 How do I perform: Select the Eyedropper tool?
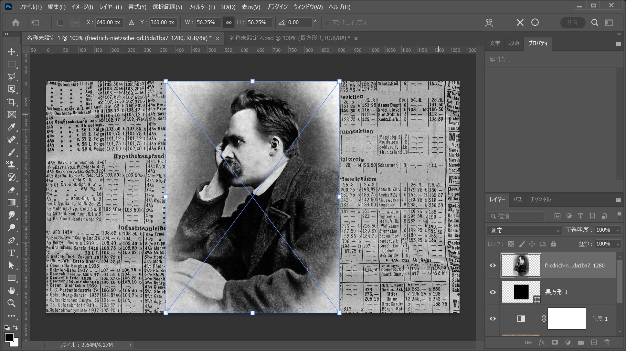(x=12, y=127)
